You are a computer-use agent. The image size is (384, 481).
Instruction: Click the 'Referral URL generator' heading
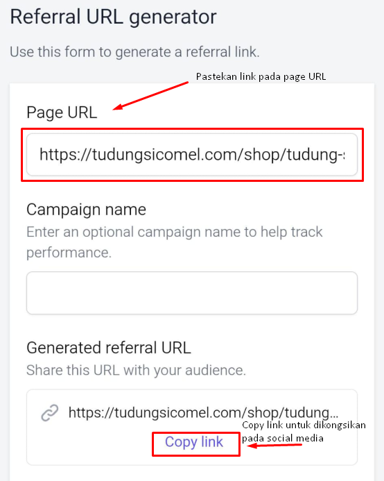114,17
